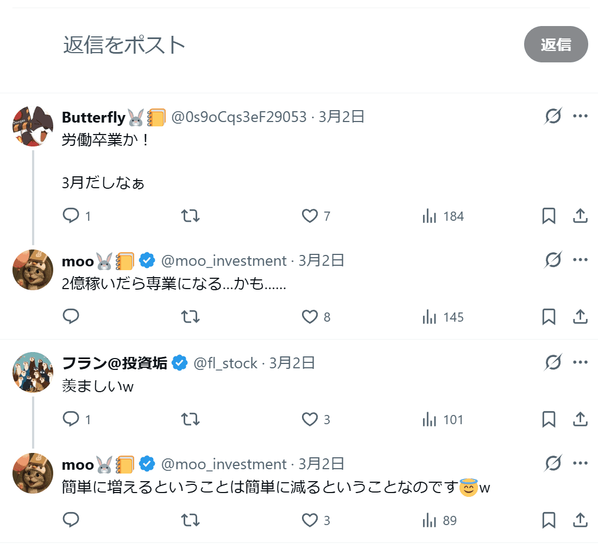Repost moo's 2億稼いだら post
This screenshot has width=598, height=556.
pos(190,317)
